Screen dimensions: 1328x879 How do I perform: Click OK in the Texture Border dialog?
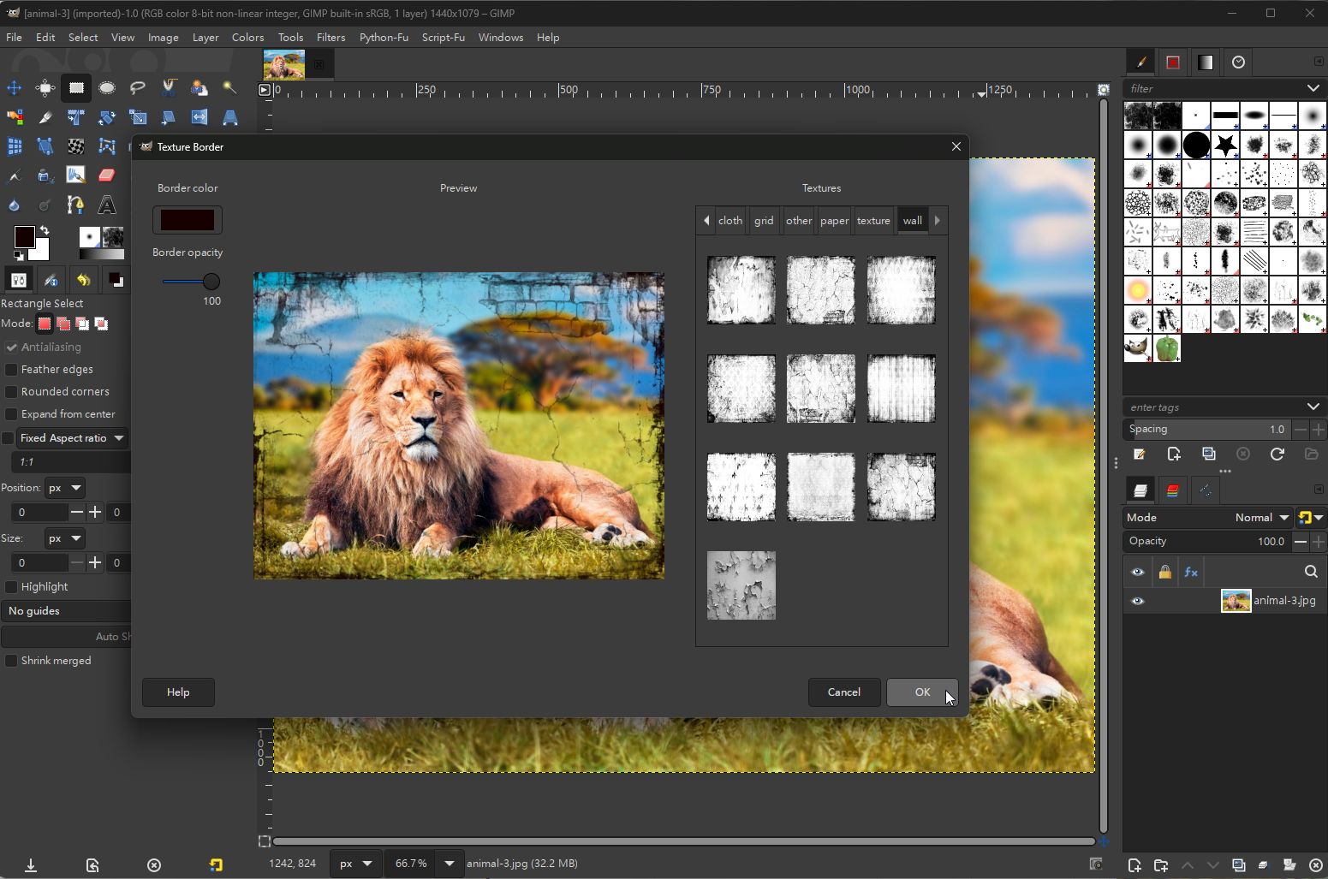tap(921, 692)
